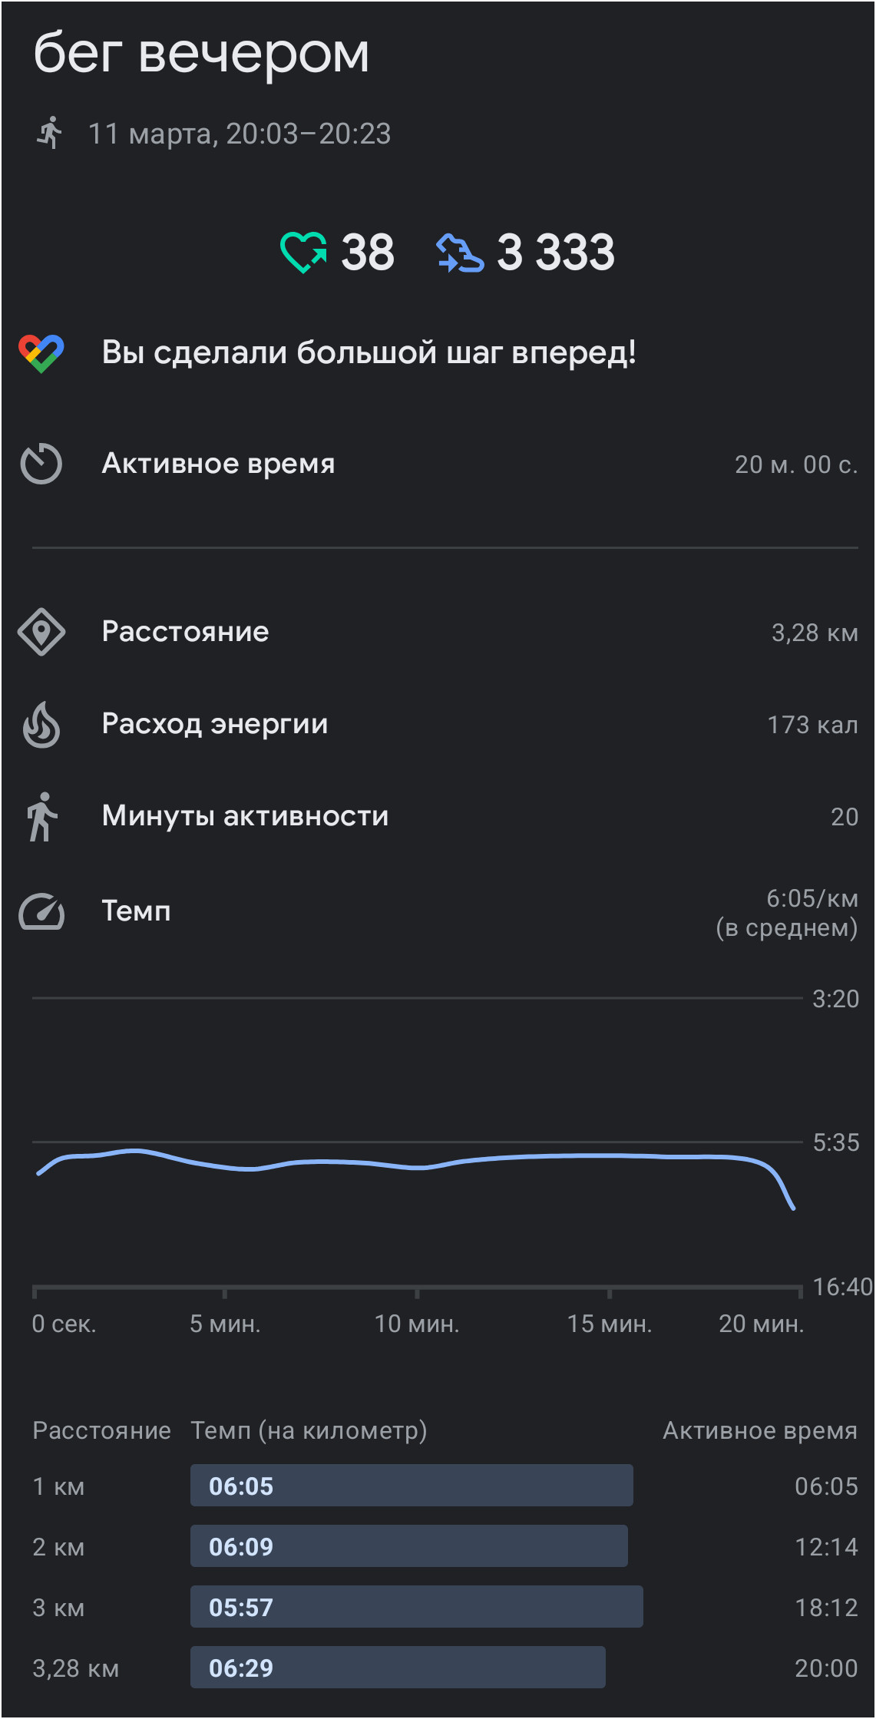Tap the 6:05/км average pace value

(x=812, y=898)
